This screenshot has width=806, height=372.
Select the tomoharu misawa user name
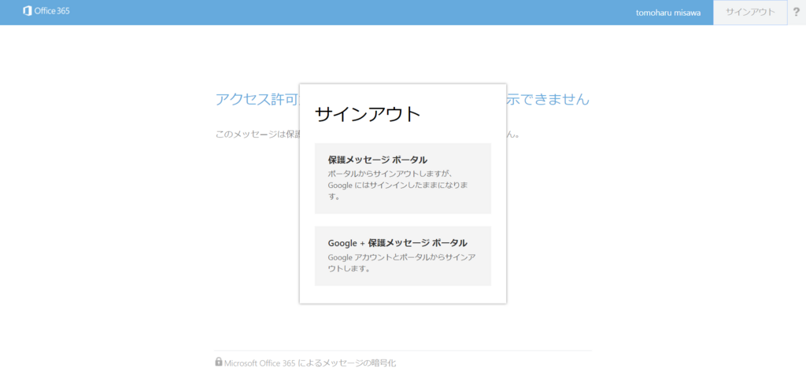pyautogui.click(x=667, y=13)
